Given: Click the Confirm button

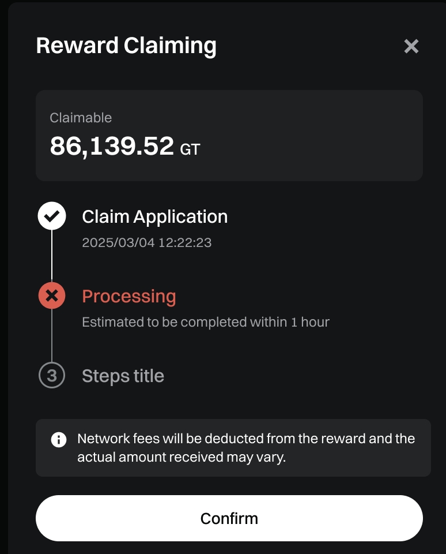Looking at the screenshot, I should tap(229, 518).
